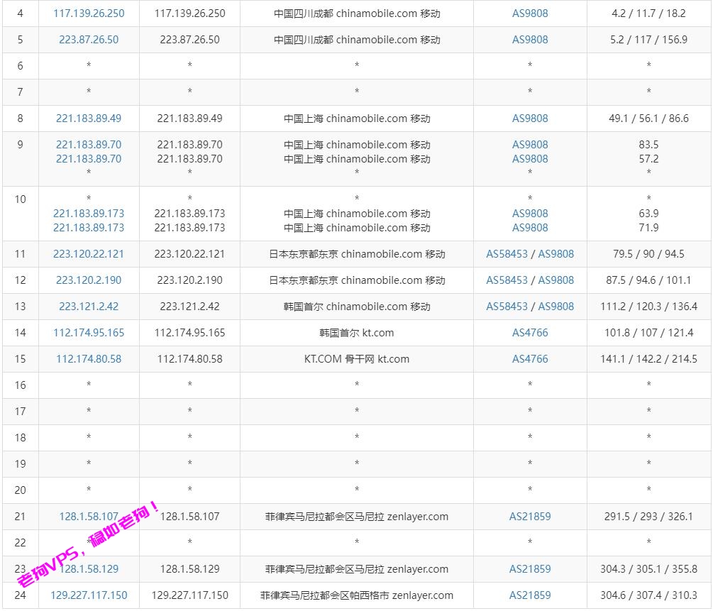Open the AS9808 link in hop 13 row
Viewport: 713px width, 611px height.
(556, 307)
